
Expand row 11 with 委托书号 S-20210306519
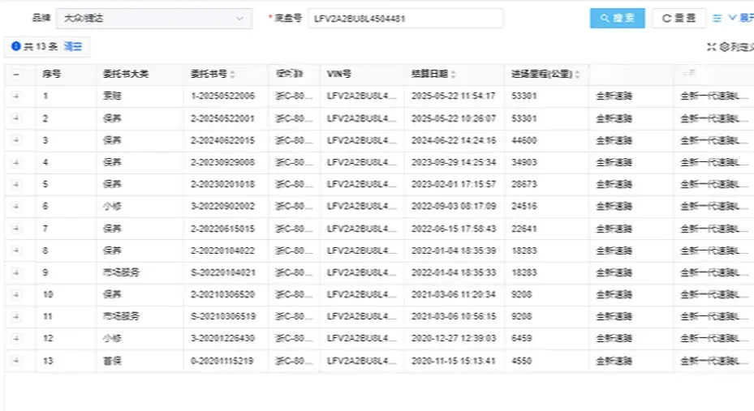[16, 316]
